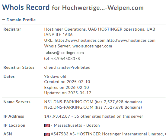
Task: Click the minus icon beside Domain Profile
Action: [x=4, y=20]
